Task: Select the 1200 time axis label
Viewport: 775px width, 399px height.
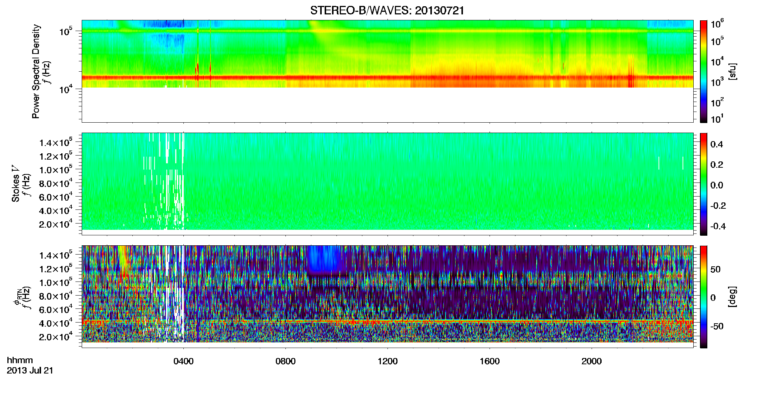Action: pyautogui.click(x=387, y=361)
